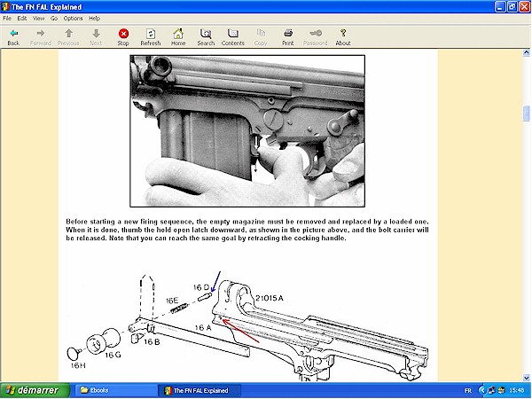Minimize The FN FAL Explained window

500,7
